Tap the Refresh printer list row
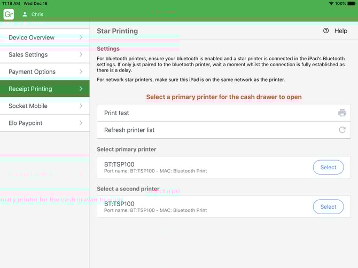Viewport: 358px width, 268px height. pos(214,130)
